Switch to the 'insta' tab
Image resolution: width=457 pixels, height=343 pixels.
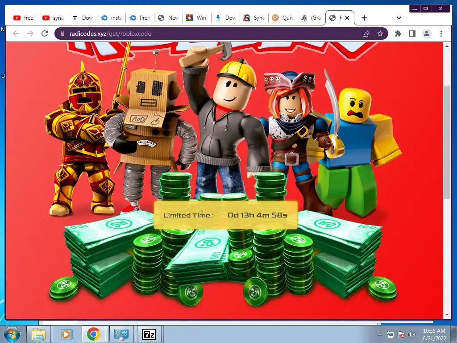[x=111, y=18]
